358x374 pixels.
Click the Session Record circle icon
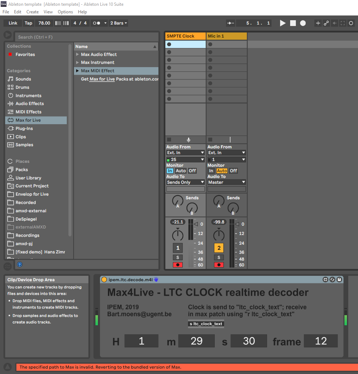coord(351,23)
